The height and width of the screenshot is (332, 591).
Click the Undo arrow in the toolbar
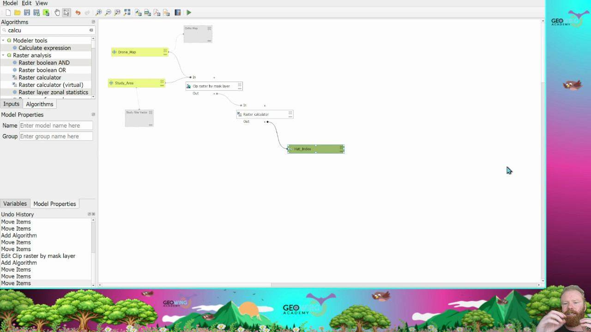point(78,12)
